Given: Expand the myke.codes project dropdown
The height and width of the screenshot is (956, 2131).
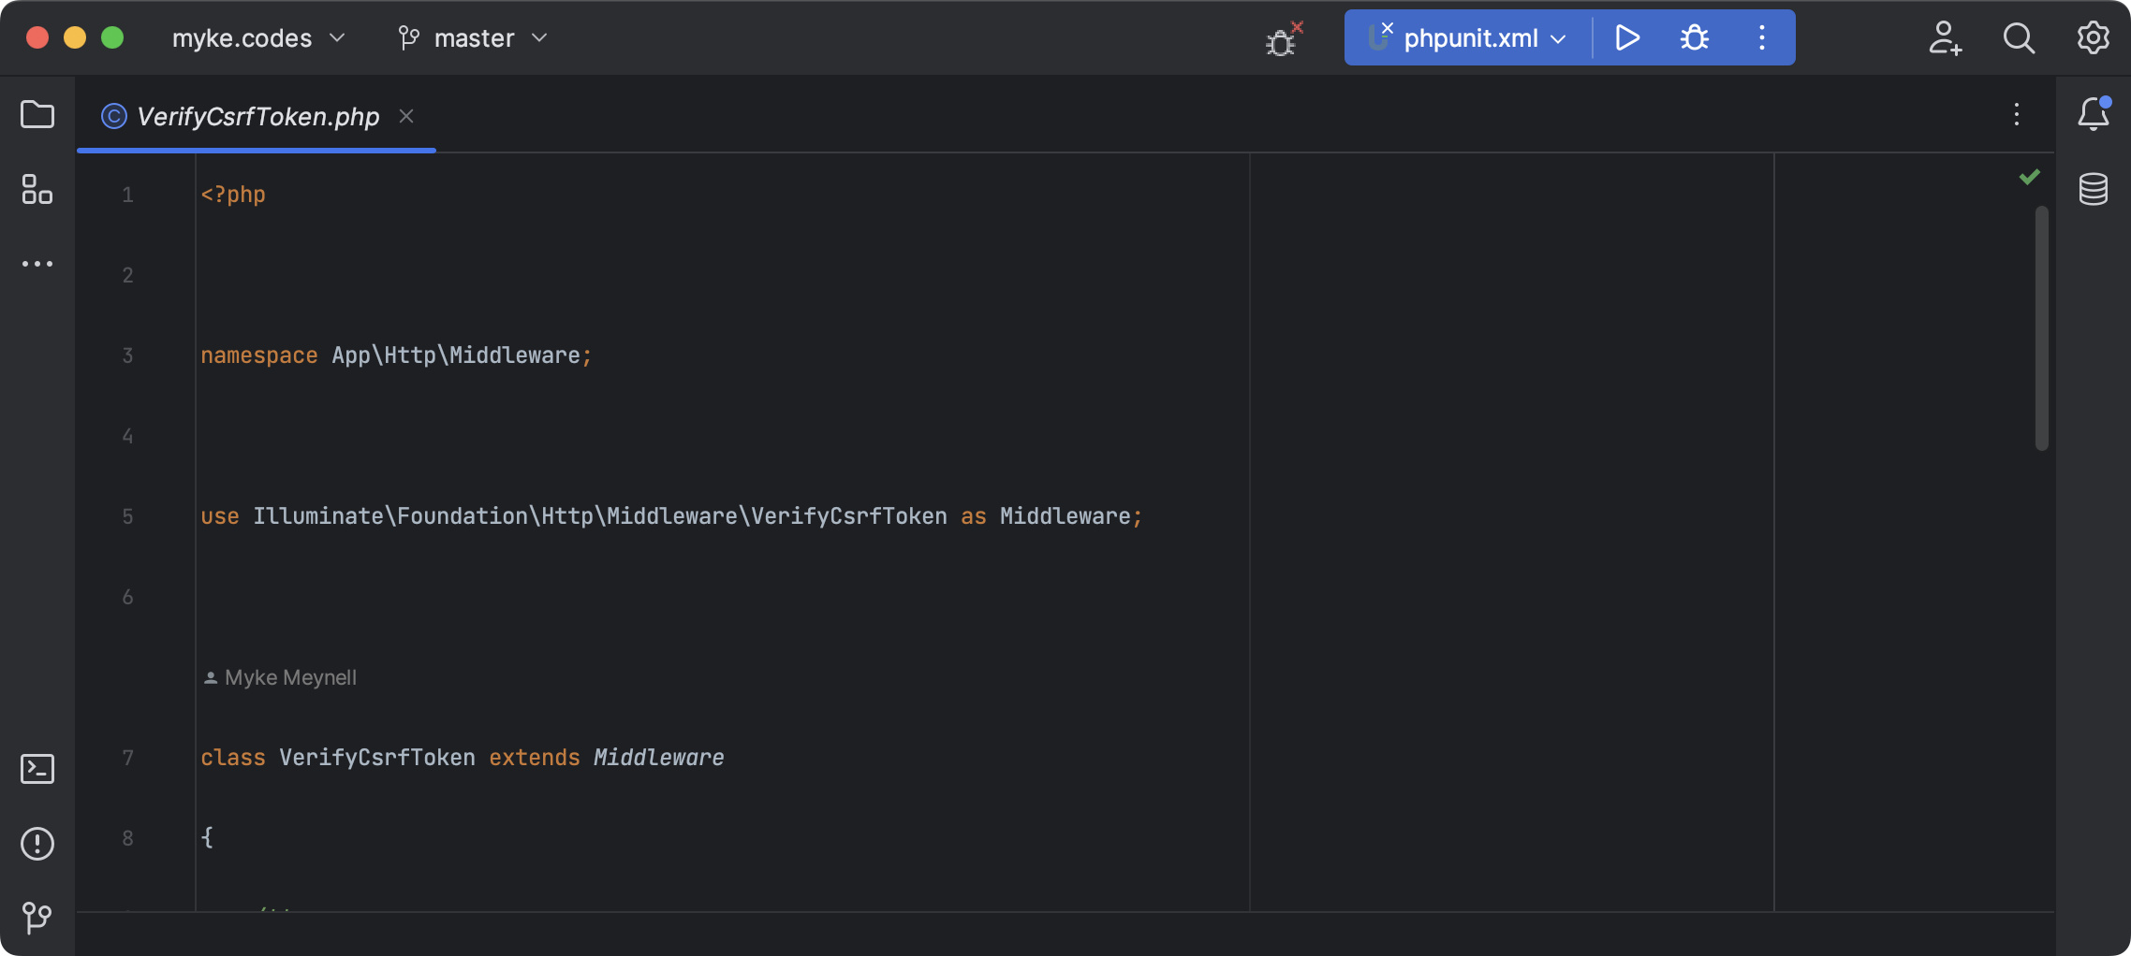Looking at the screenshot, I should [257, 38].
